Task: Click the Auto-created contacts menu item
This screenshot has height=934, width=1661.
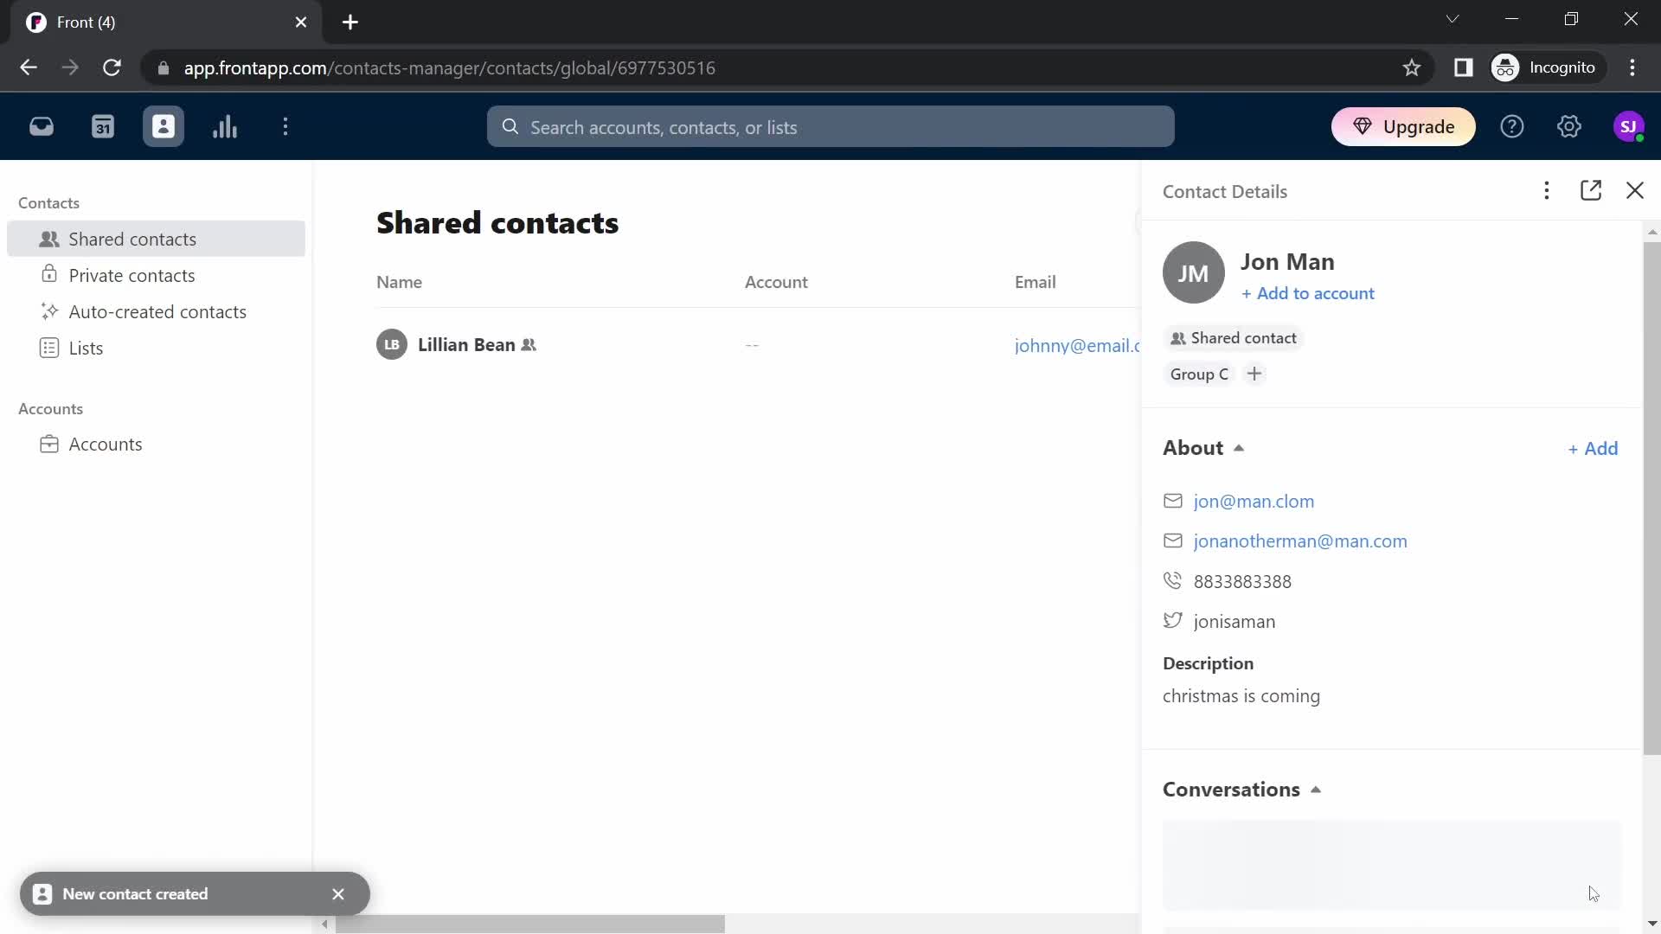Action: 157,310
